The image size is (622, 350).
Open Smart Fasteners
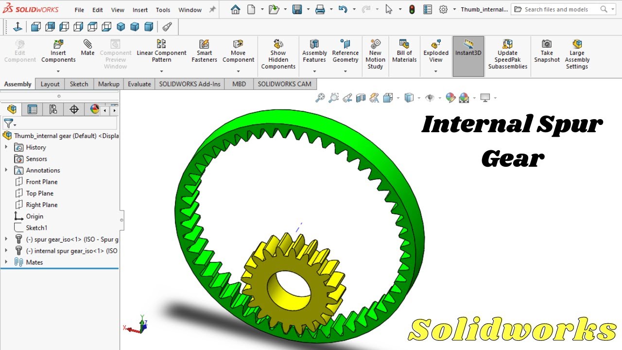204,52
